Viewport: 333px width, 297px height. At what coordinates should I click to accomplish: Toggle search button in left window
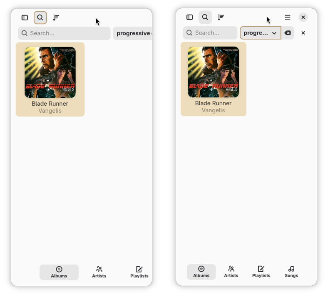pyautogui.click(x=40, y=17)
